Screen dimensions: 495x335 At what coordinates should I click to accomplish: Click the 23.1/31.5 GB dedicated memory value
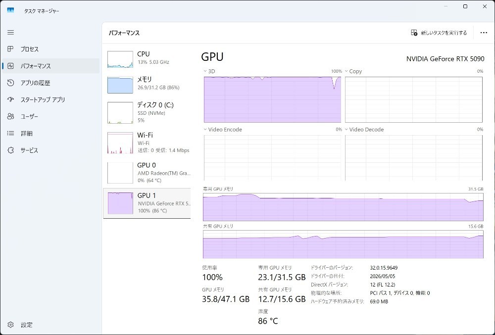[x=282, y=277]
